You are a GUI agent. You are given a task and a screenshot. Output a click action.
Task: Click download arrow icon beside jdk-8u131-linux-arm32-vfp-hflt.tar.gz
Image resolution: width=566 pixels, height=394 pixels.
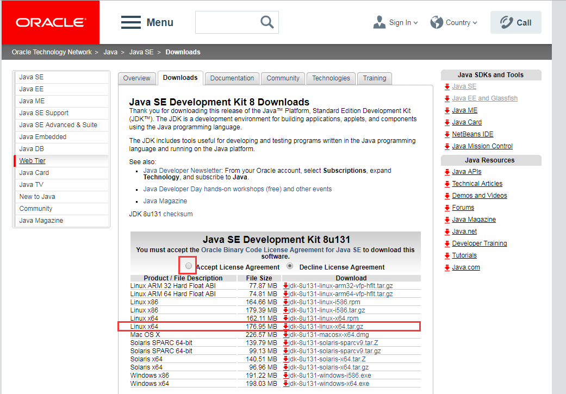(285, 286)
